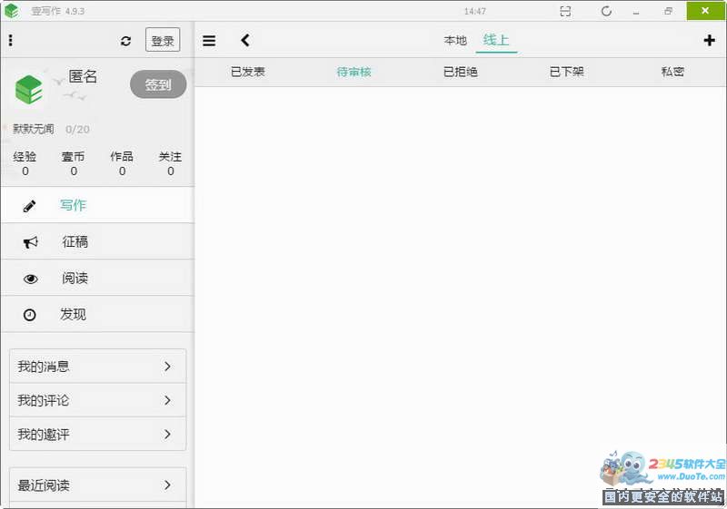This screenshot has width=727, height=509.
Task: Select the 私密 filter tab
Action: [672, 72]
